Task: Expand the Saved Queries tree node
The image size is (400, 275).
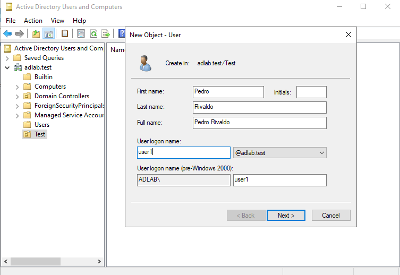Action: tap(7, 58)
